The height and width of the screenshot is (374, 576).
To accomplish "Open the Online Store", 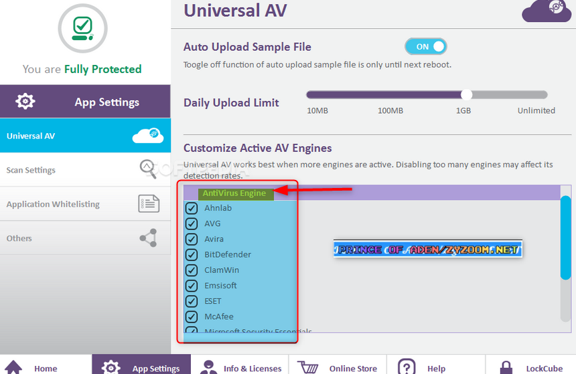I will point(338,365).
